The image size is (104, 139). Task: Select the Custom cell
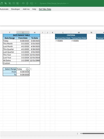click(x=10, y=63)
